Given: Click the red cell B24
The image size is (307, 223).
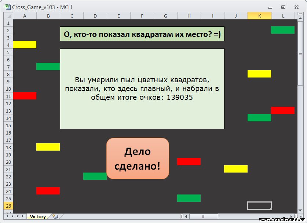Looking at the screenshot, I should (x=48, y=191).
